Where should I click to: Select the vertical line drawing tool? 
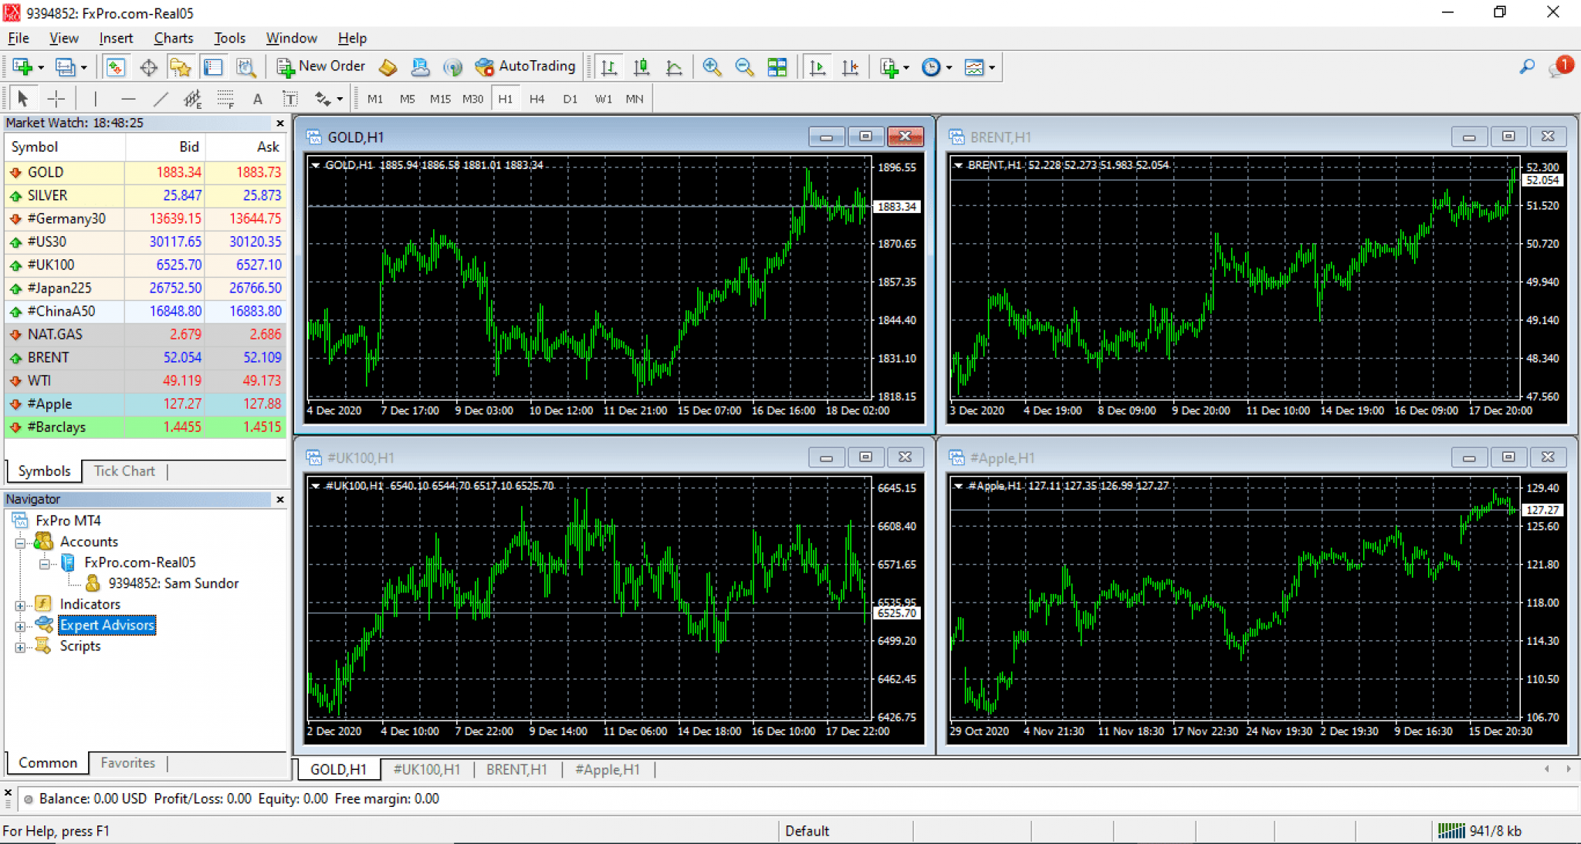95,99
